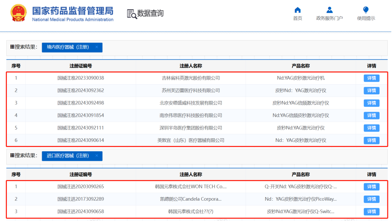This screenshot has width=392, height=221.
Task: Click the 首页 home icon
Action: coord(298,10)
